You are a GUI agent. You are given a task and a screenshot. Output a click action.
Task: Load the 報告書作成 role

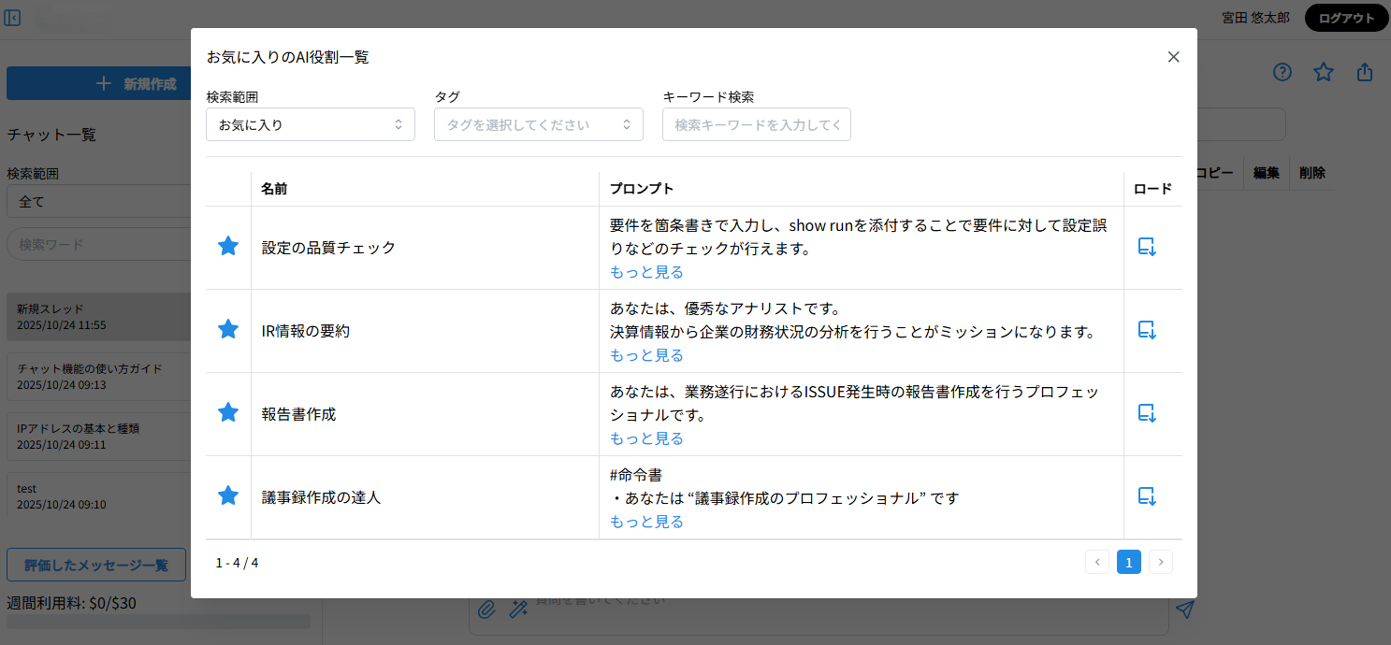pyautogui.click(x=1147, y=413)
